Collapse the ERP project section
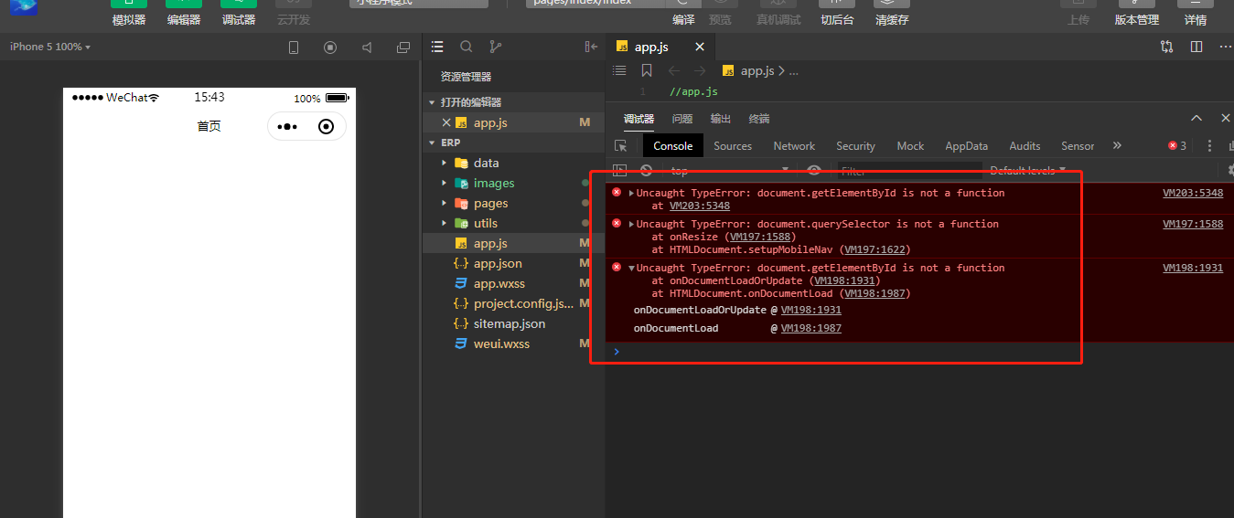This screenshot has height=518, width=1234. tap(432, 143)
